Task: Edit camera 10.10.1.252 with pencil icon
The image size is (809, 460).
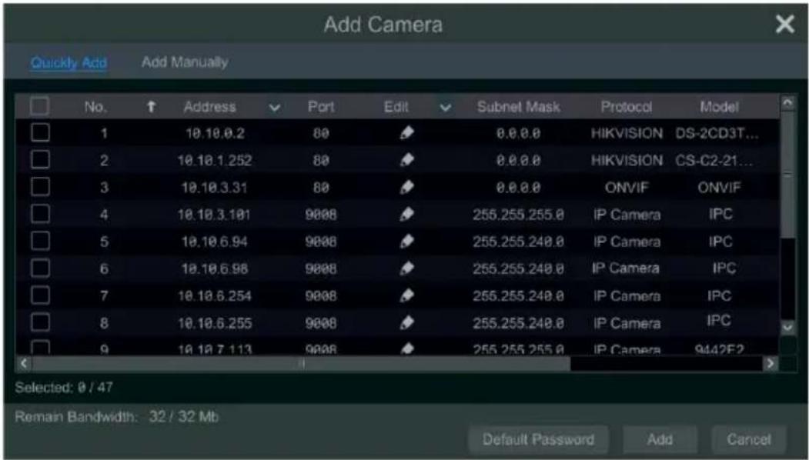Action: point(406,160)
